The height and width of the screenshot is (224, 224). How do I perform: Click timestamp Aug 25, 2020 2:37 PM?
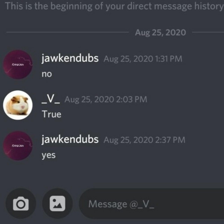coord(144,140)
